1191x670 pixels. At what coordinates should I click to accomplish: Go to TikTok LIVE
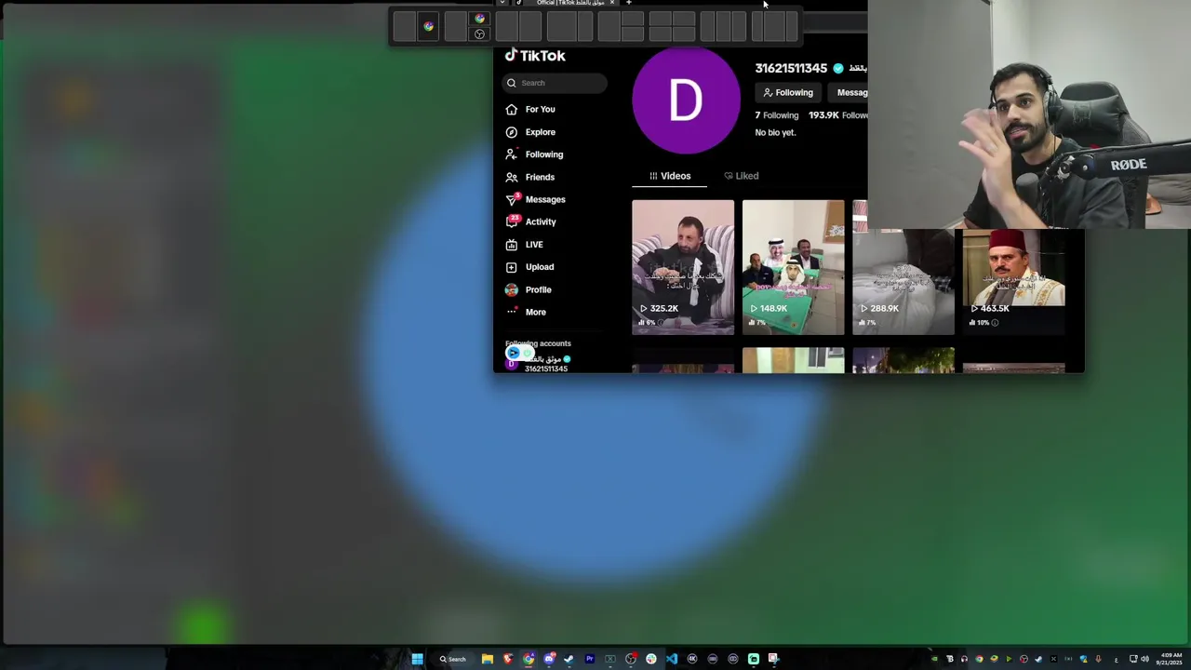tap(533, 245)
